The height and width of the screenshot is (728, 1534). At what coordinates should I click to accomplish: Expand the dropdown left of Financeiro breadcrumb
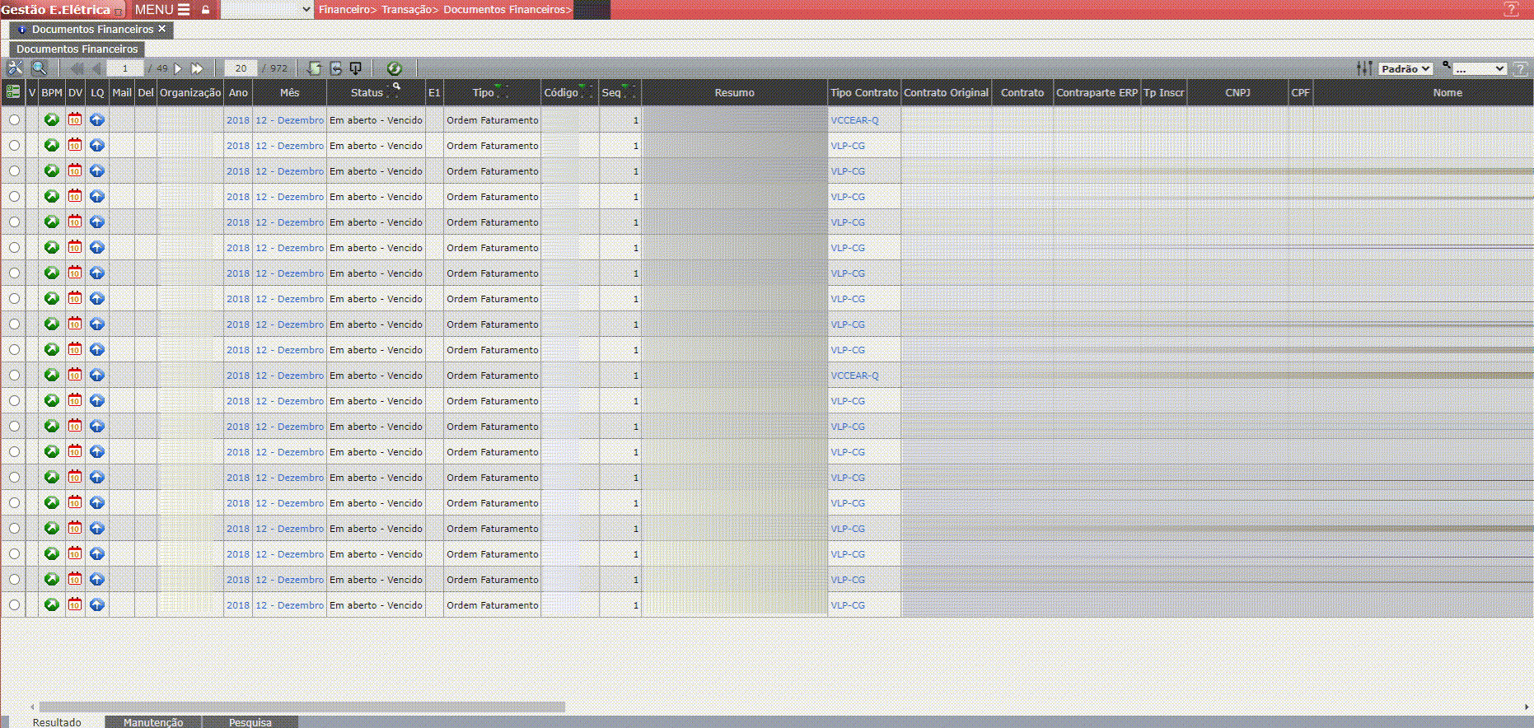point(267,10)
